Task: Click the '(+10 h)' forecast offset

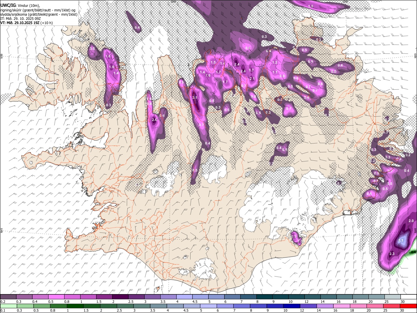Action: [x=47, y=23]
